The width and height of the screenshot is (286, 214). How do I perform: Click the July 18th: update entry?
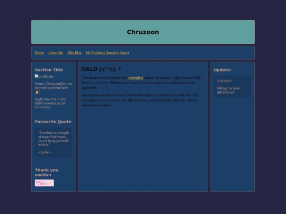tap(224, 81)
